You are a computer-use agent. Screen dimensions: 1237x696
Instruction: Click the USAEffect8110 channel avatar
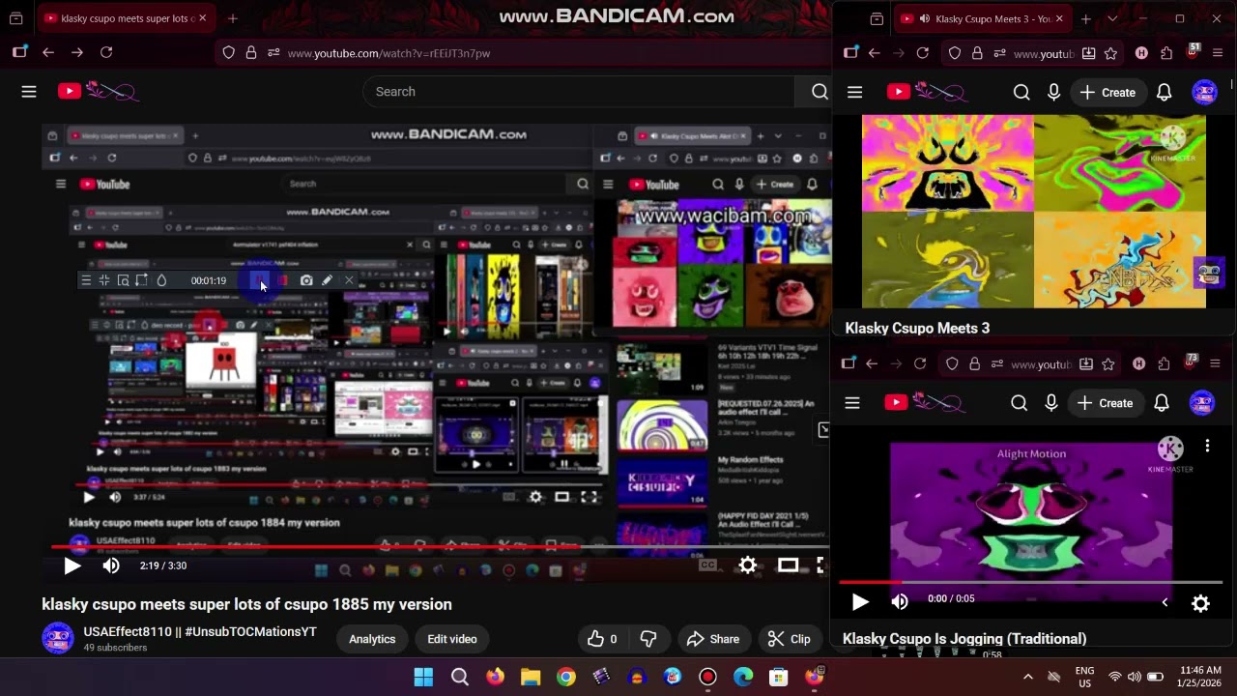58,638
